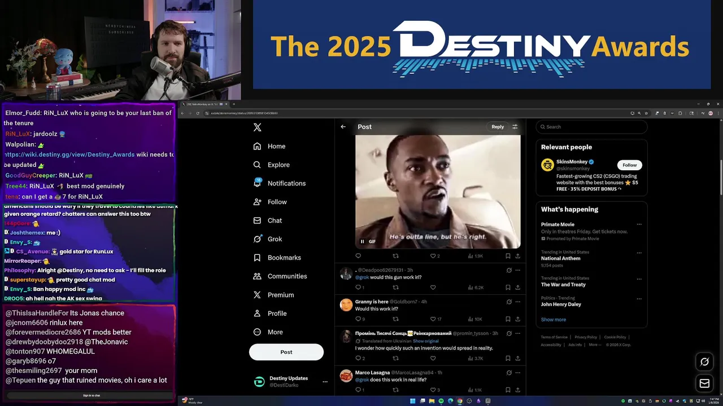The image size is (723, 406).
Task: Open more options on Deadpoo62679131 post
Action: pyautogui.click(x=517, y=270)
